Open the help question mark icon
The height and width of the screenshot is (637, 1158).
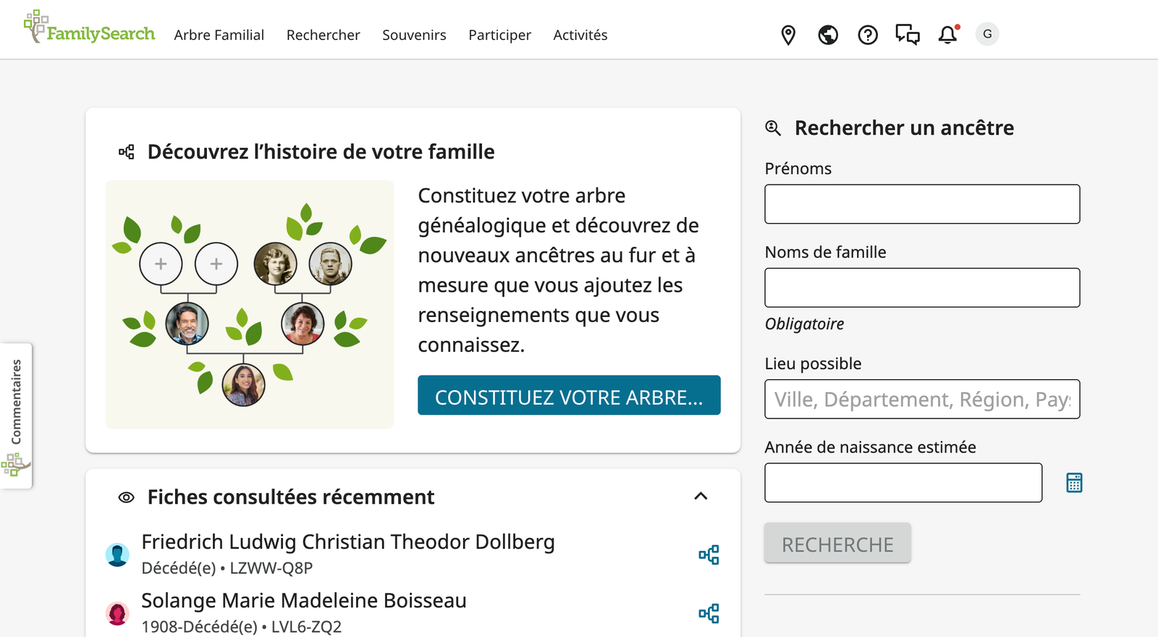867,35
